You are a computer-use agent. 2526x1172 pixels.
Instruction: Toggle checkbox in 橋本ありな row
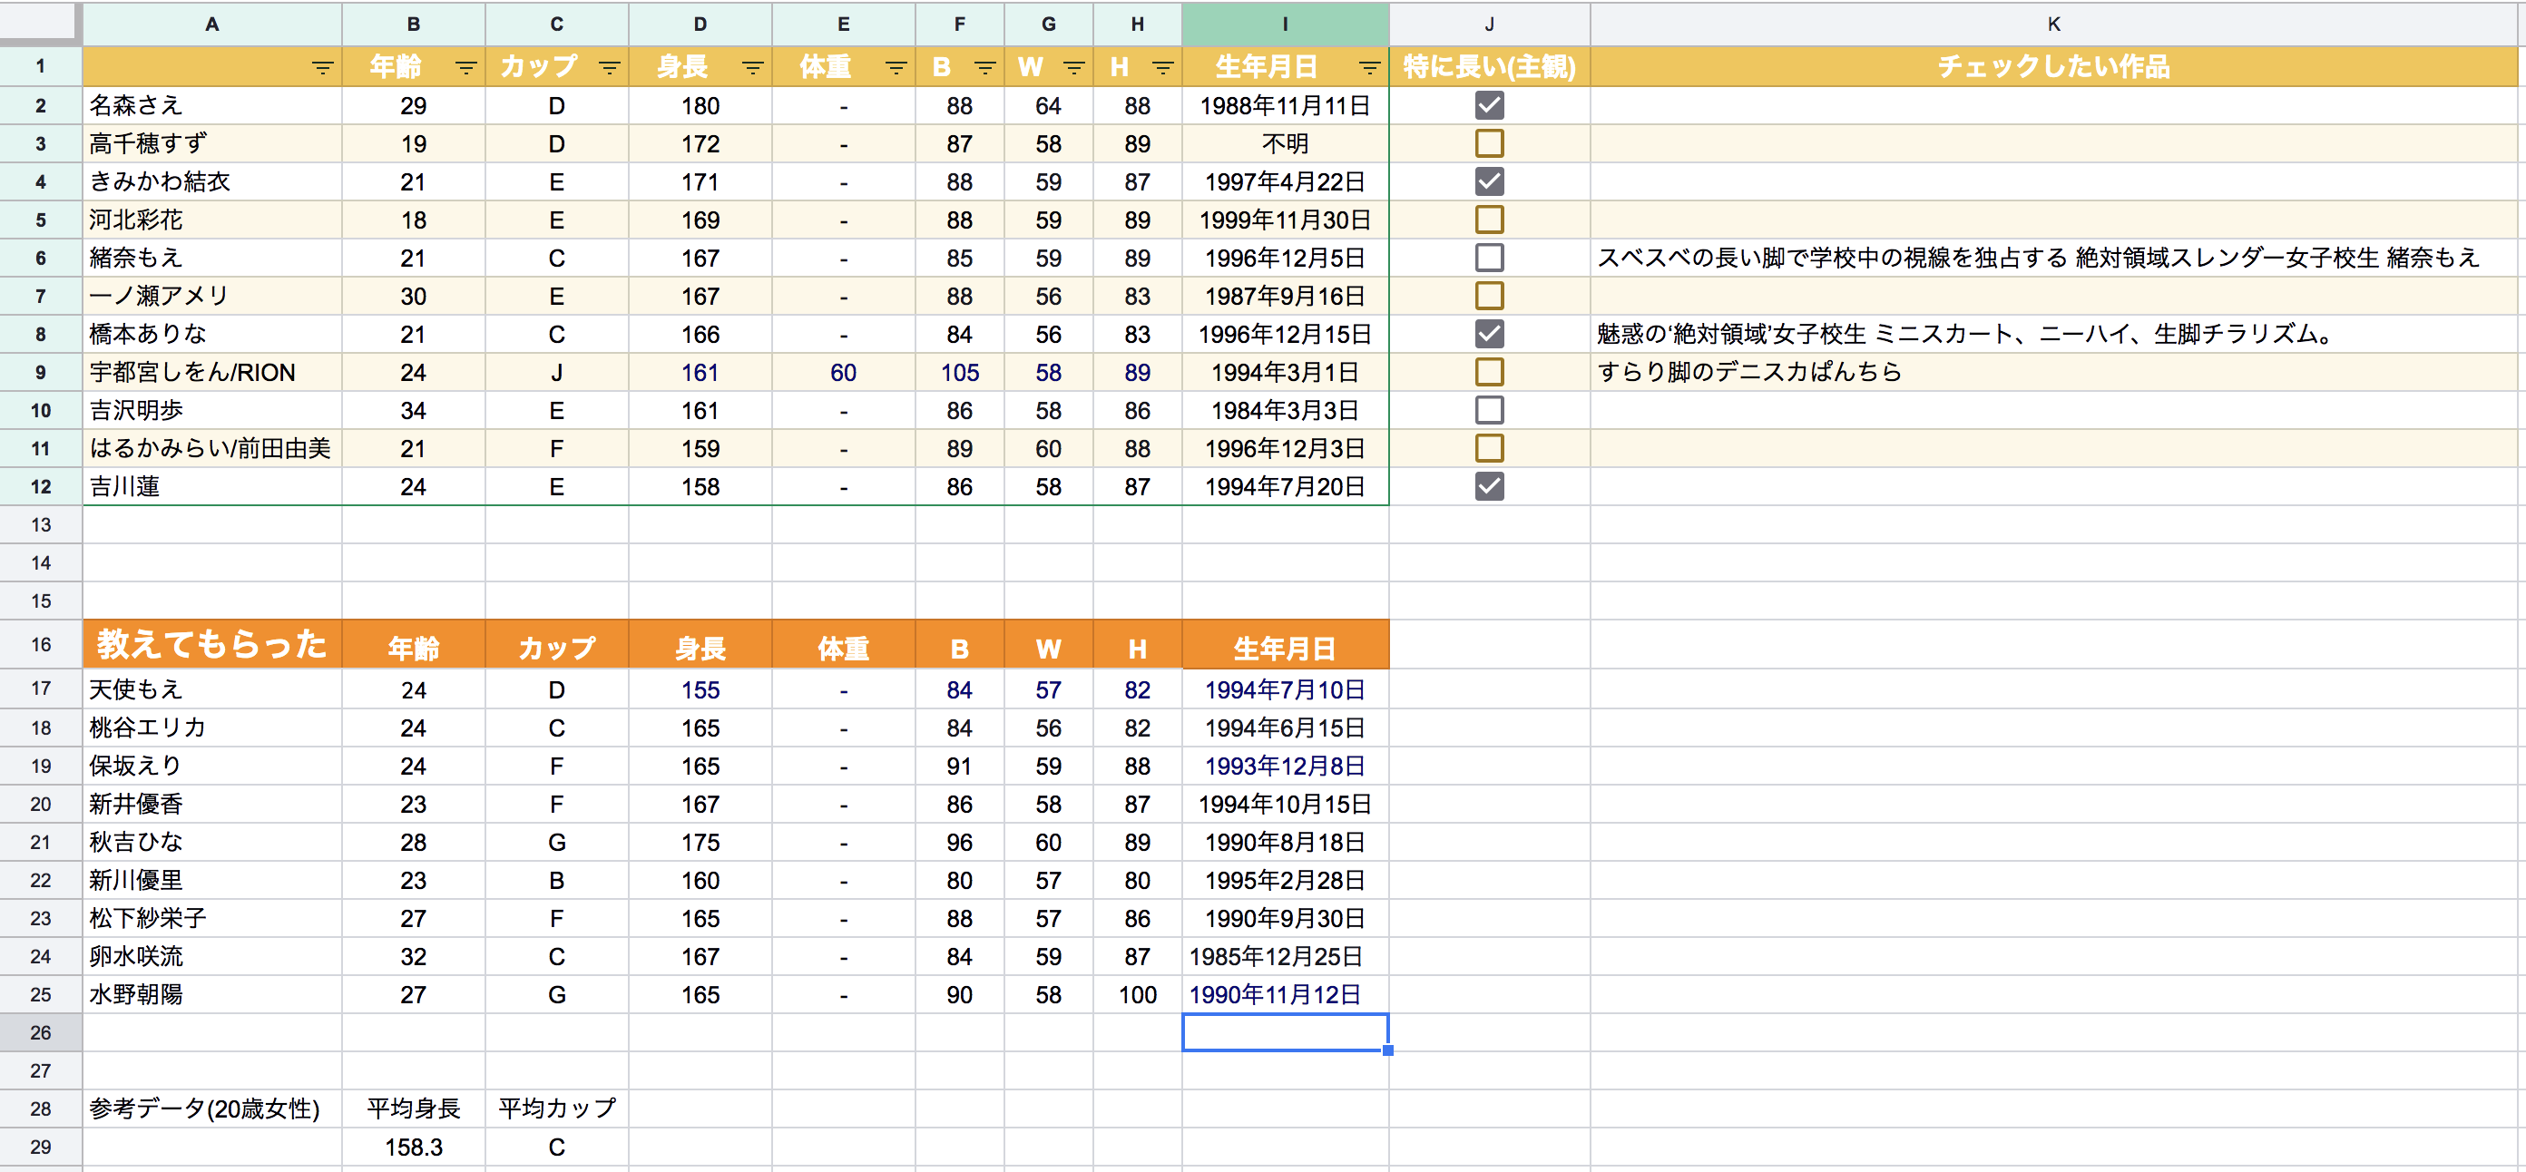pyautogui.click(x=1489, y=334)
